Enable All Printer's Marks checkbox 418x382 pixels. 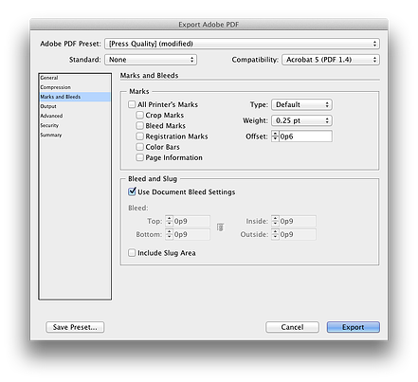[x=132, y=104]
